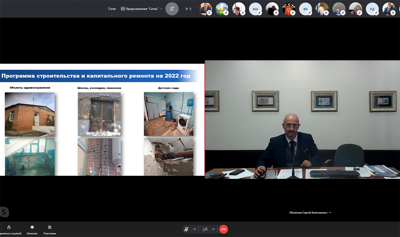Start recording with 'Записать' button
This screenshot has width=400, height=237.
click(x=32, y=227)
